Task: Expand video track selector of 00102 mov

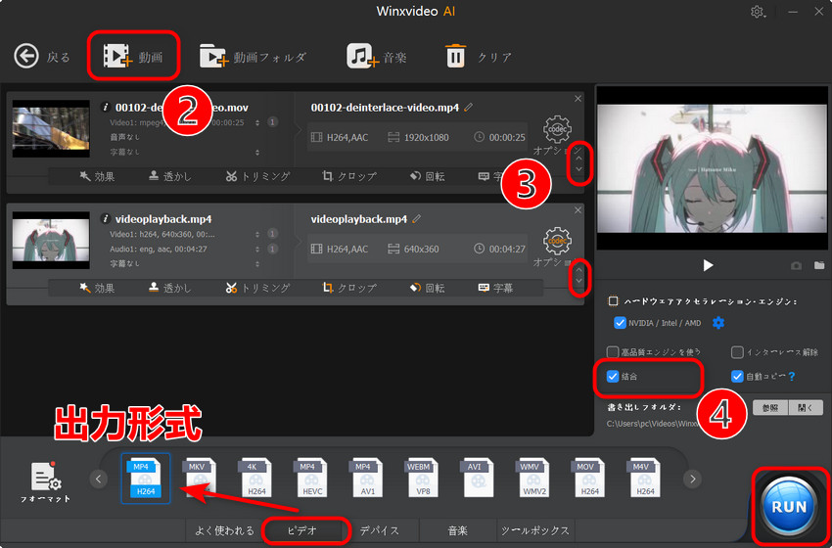Action: coord(257,122)
